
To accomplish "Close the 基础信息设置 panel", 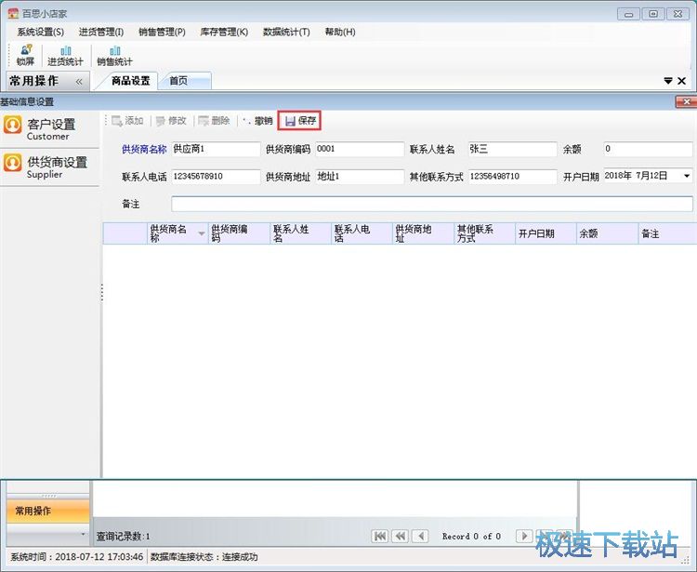I will 687,101.
